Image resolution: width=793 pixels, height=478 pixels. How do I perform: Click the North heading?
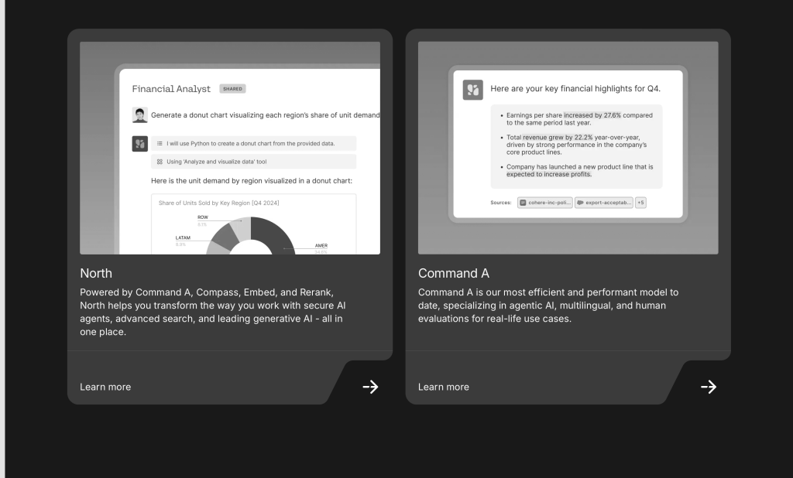click(x=96, y=273)
